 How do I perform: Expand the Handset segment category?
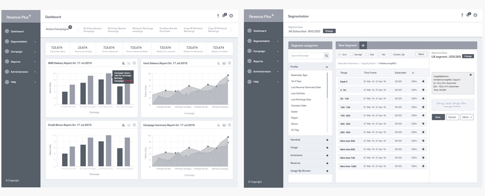[x=327, y=140]
